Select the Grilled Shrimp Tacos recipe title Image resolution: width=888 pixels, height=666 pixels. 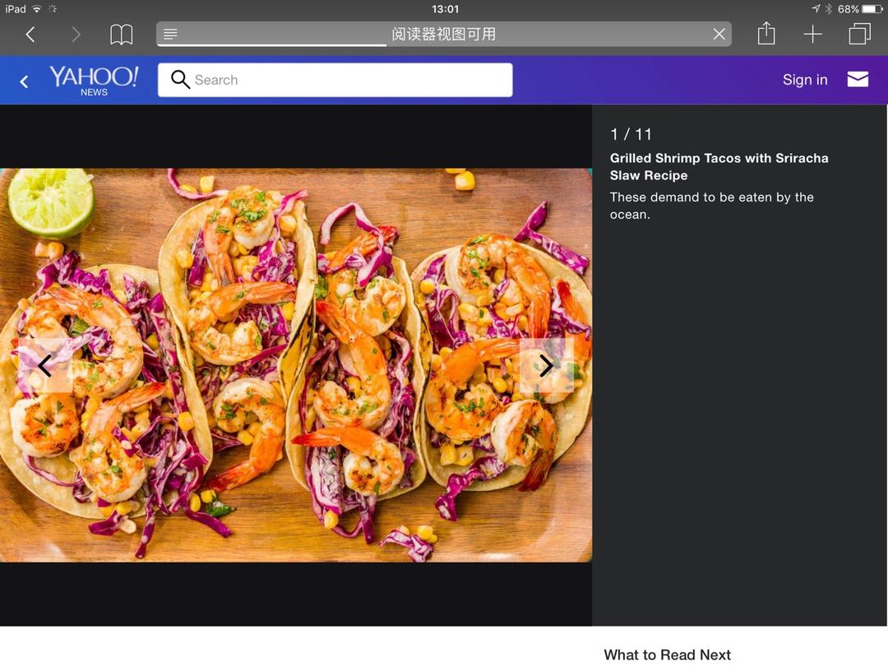(719, 166)
